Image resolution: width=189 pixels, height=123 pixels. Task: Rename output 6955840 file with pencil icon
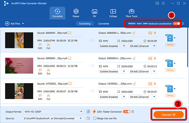click(134, 58)
